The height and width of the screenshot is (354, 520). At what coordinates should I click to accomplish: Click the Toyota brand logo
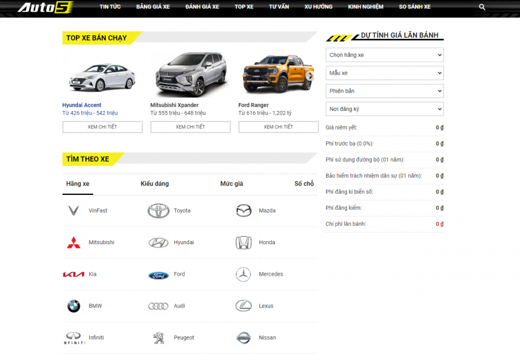(x=158, y=211)
